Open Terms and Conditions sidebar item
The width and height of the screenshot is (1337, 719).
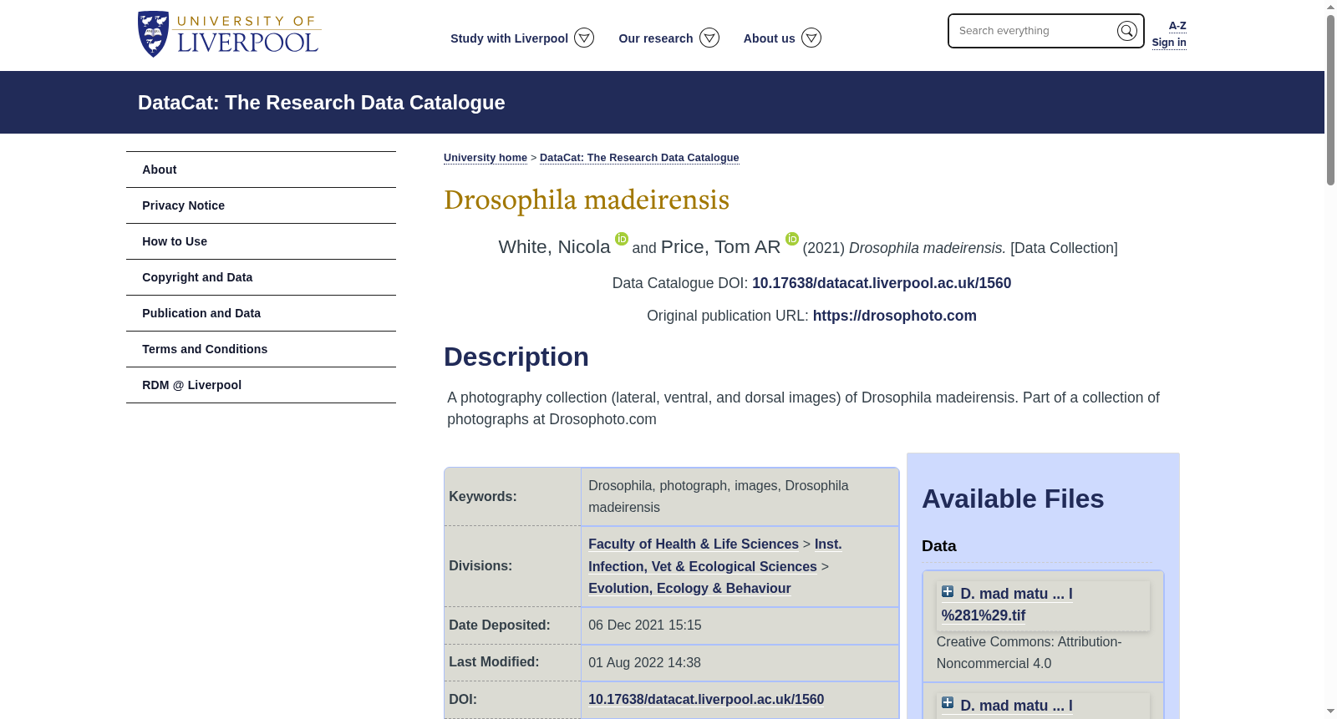261,349
